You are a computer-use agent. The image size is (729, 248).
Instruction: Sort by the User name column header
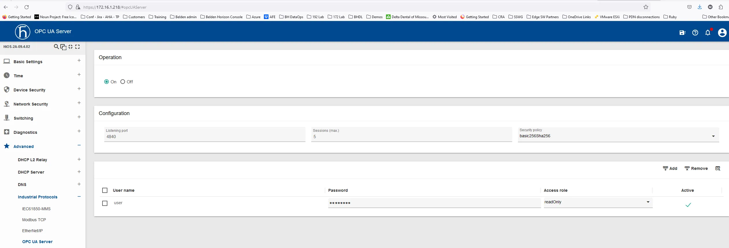[124, 190]
